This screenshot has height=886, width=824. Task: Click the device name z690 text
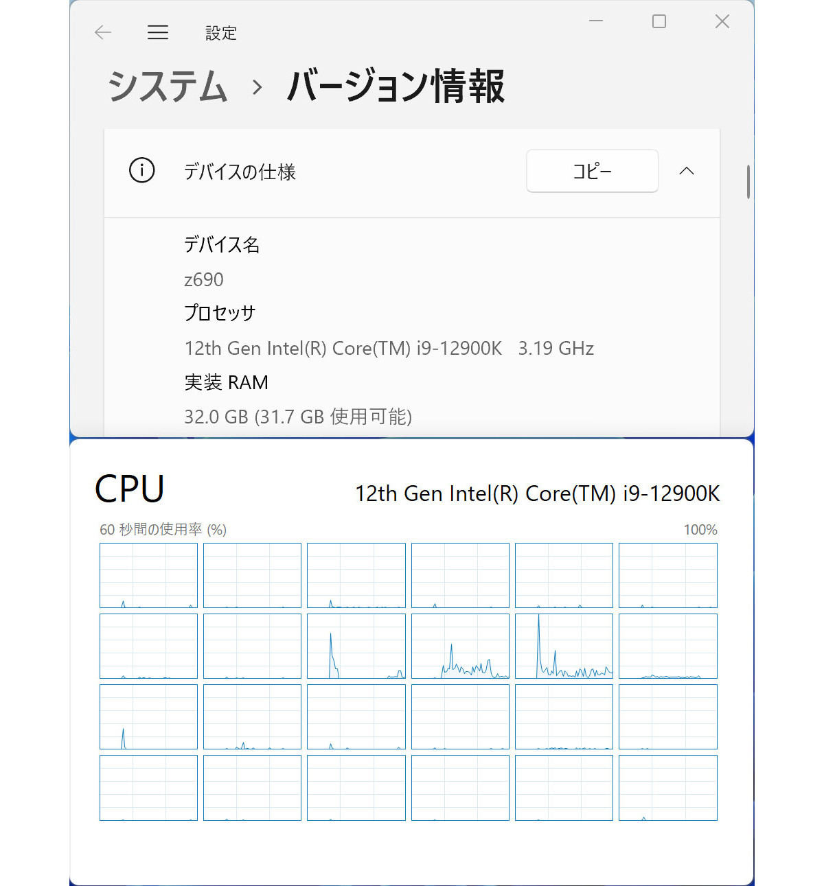[204, 279]
